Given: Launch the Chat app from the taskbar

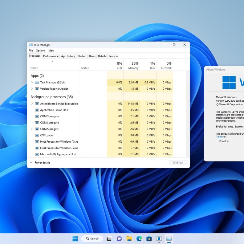Looking at the screenshot, I should click(119, 238).
